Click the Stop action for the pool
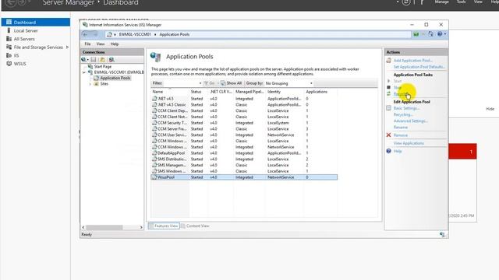499x280 pixels. coord(397,88)
